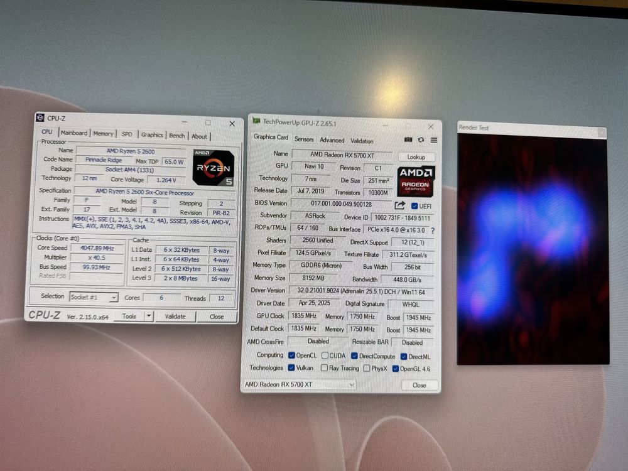
Task: Click the Bandwidth value 448.0 GB/s
Action: pyautogui.click(x=407, y=279)
